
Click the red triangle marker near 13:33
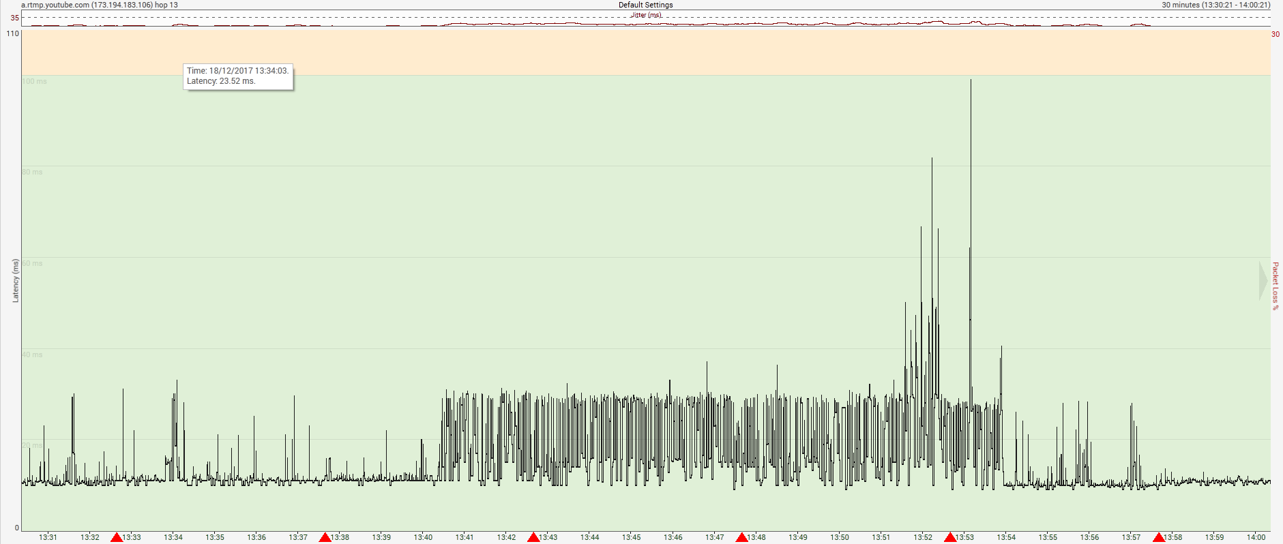[117, 538]
